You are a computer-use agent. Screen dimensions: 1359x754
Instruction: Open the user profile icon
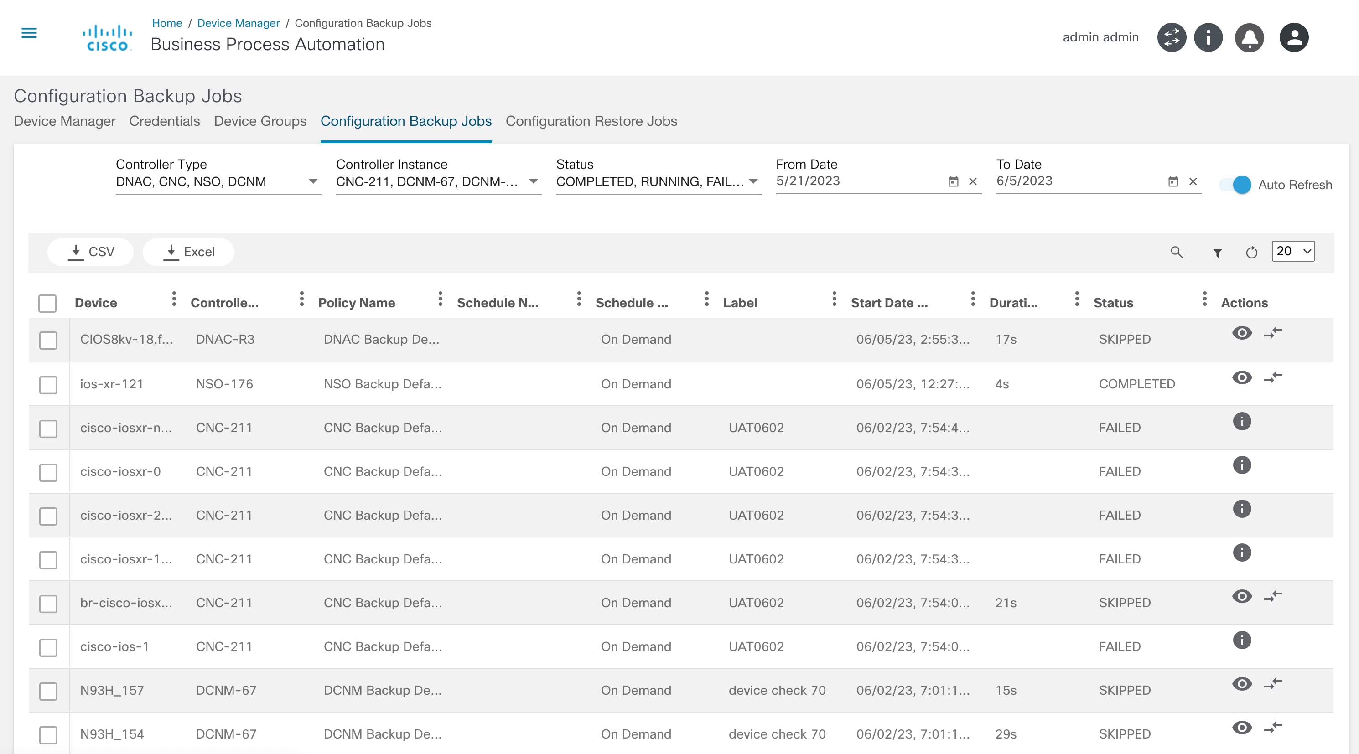[x=1294, y=37]
